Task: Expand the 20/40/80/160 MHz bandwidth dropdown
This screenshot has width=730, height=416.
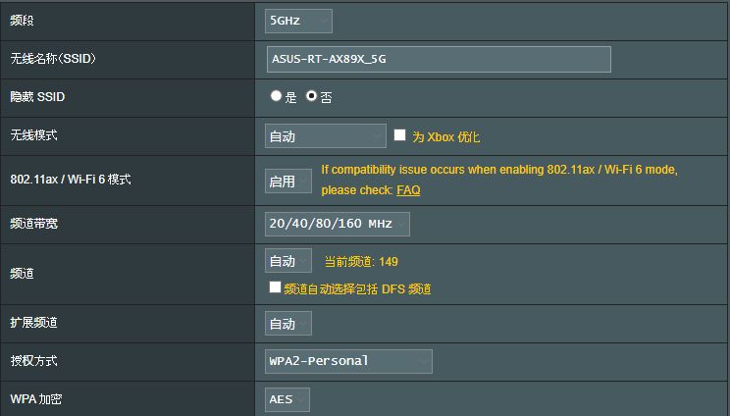Action: 338,224
